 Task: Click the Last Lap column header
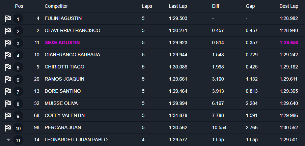tap(178, 6)
